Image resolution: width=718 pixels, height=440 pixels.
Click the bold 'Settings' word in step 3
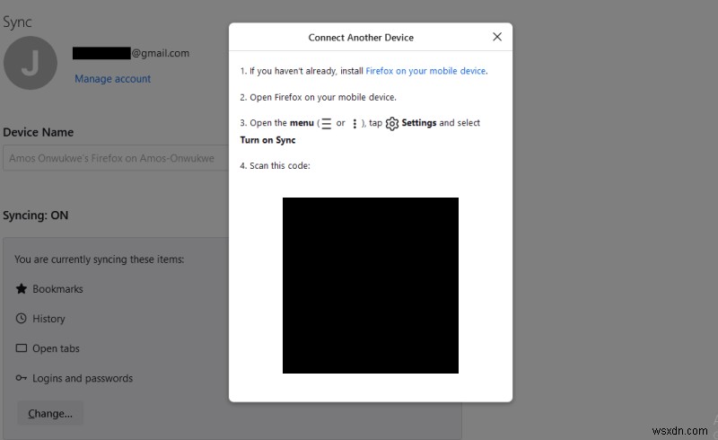(419, 123)
